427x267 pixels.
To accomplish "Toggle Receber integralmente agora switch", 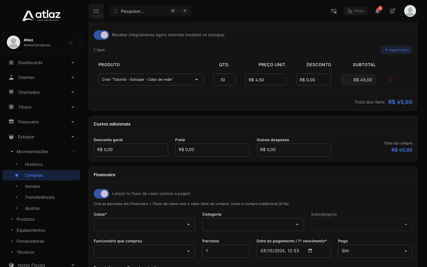I will 101,35.
